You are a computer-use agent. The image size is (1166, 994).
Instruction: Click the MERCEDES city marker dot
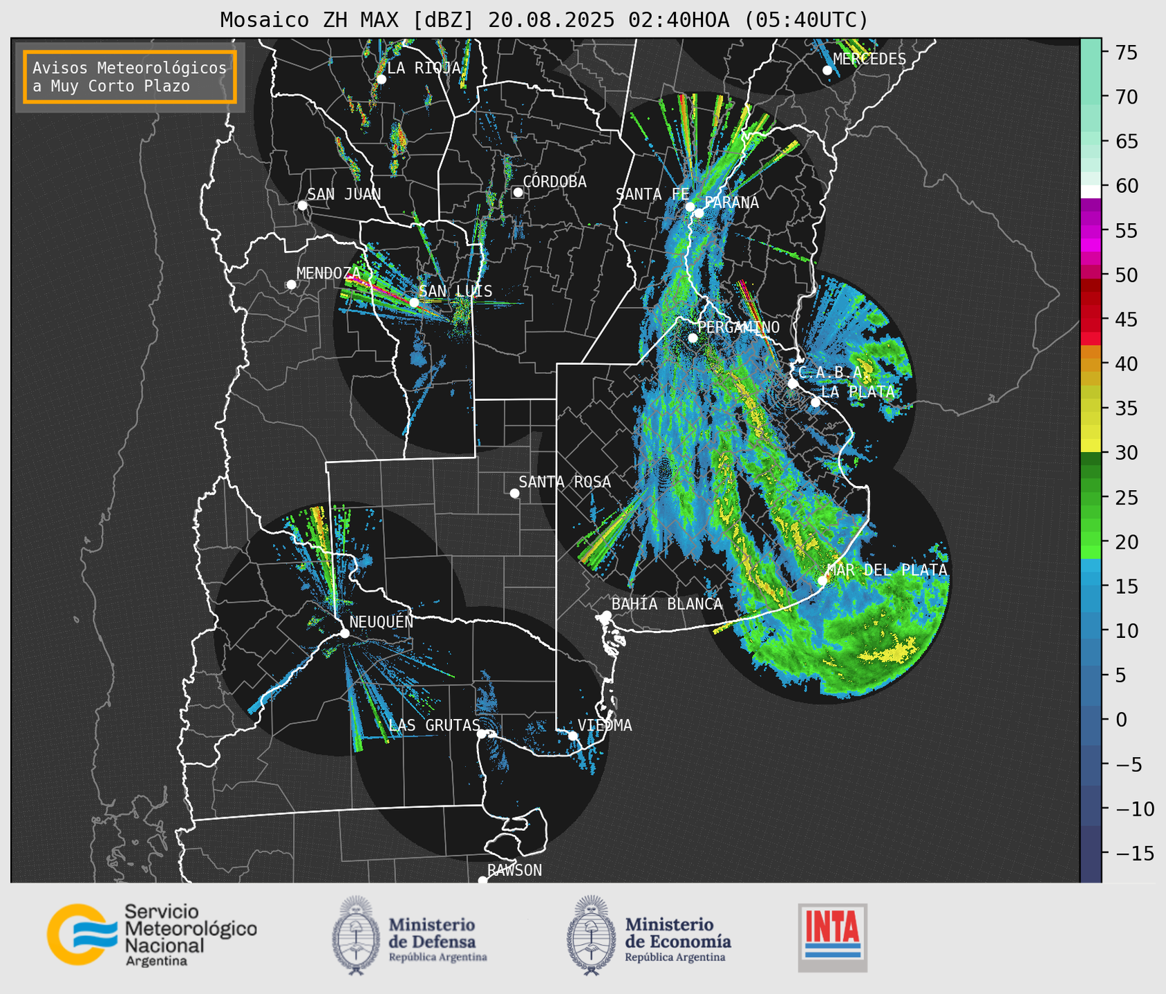pos(827,71)
